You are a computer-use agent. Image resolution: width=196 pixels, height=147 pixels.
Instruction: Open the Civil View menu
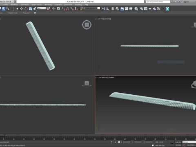point(58,5)
